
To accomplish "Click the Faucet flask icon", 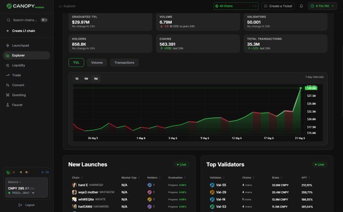I will pos(8,105).
